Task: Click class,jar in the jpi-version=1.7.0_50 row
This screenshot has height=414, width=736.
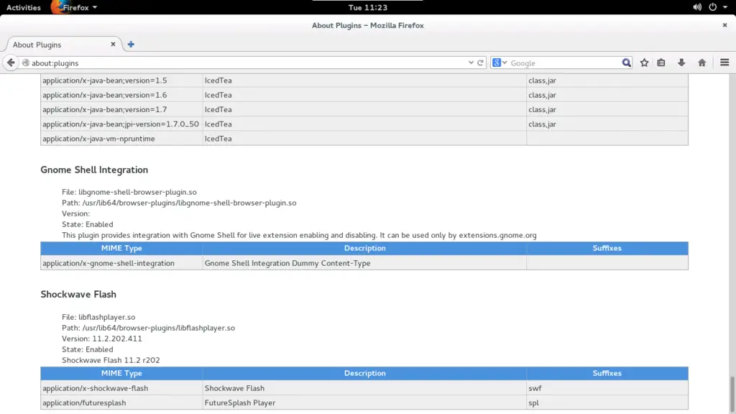Action: coord(542,124)
